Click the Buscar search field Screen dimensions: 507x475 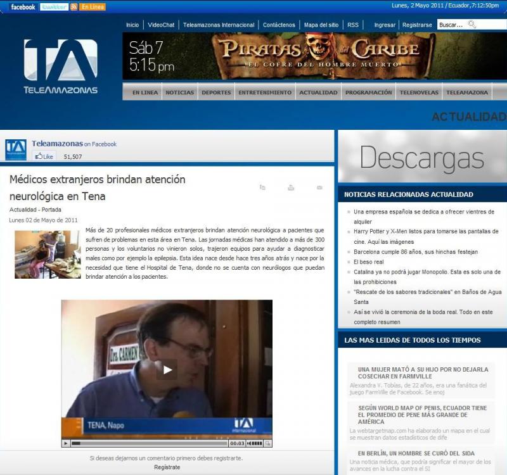click(x=452, y=25)
